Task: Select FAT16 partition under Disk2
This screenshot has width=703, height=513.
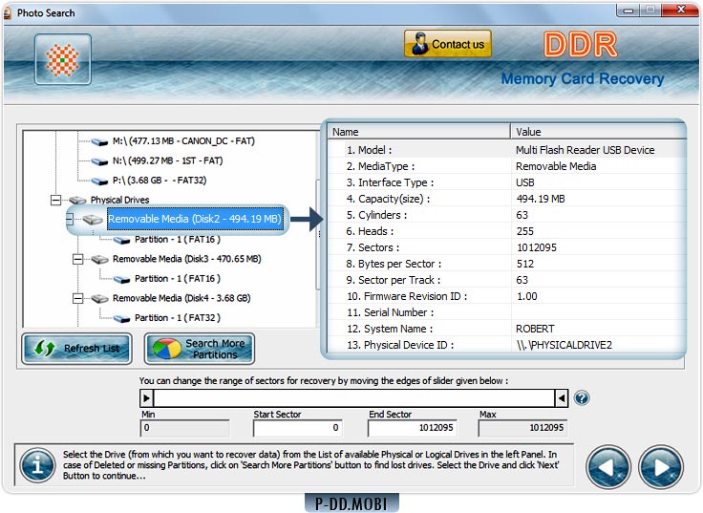Action: [x=178, y=240]
